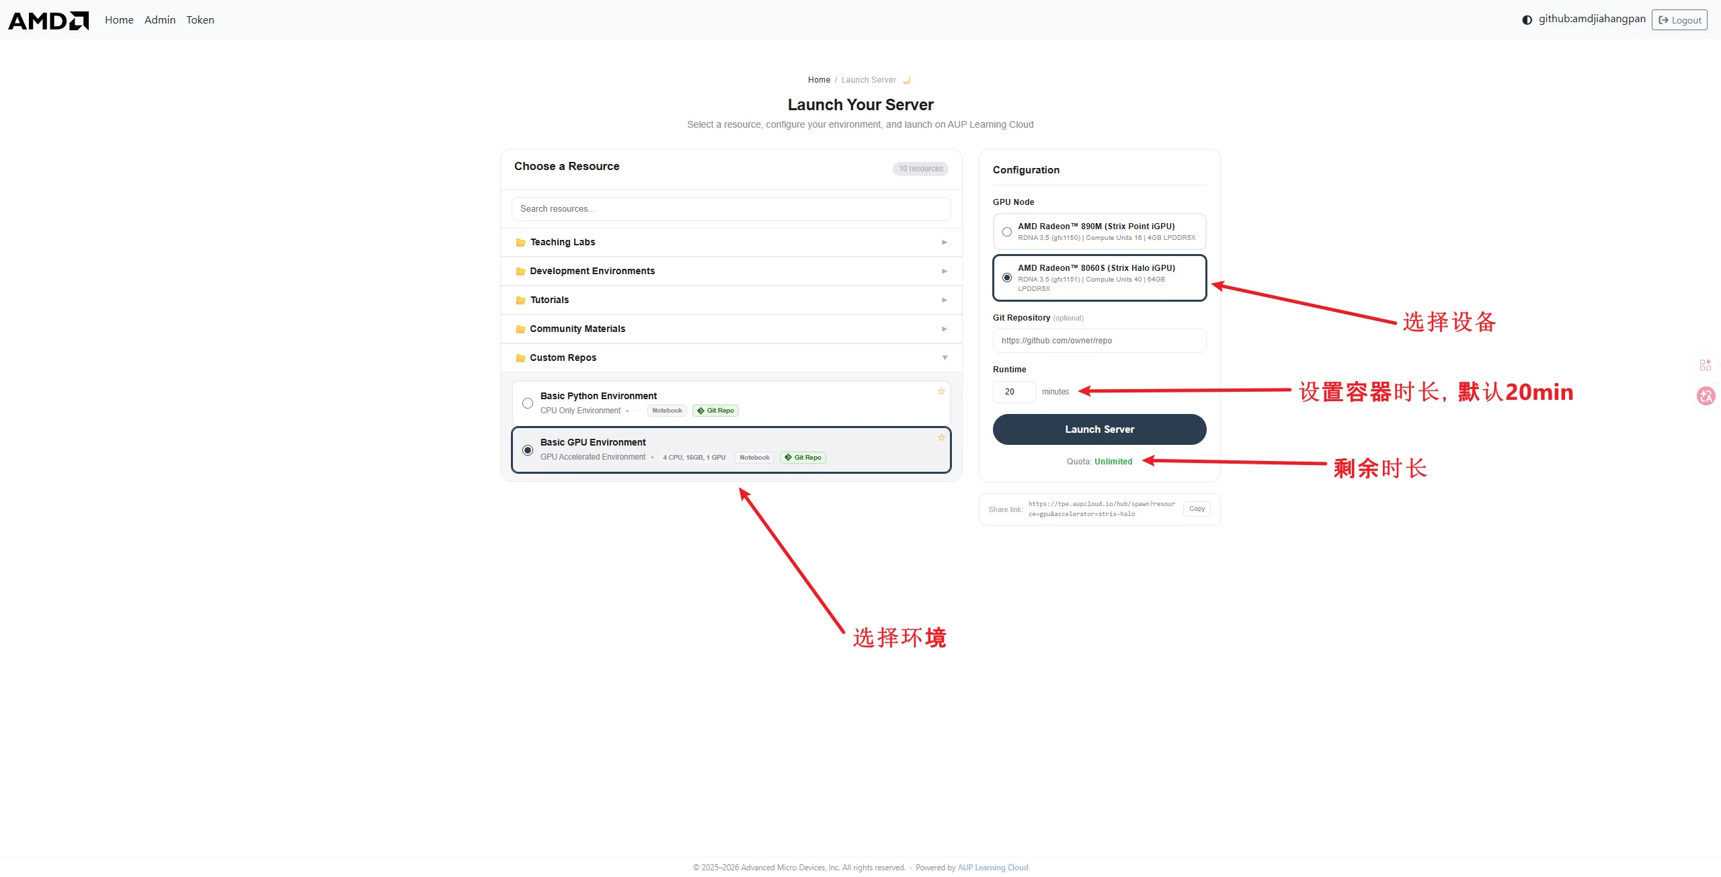This screenshot has height=877, width=1721.
Task: Click the Custom Repos folder icon
Action: [520, 358]
